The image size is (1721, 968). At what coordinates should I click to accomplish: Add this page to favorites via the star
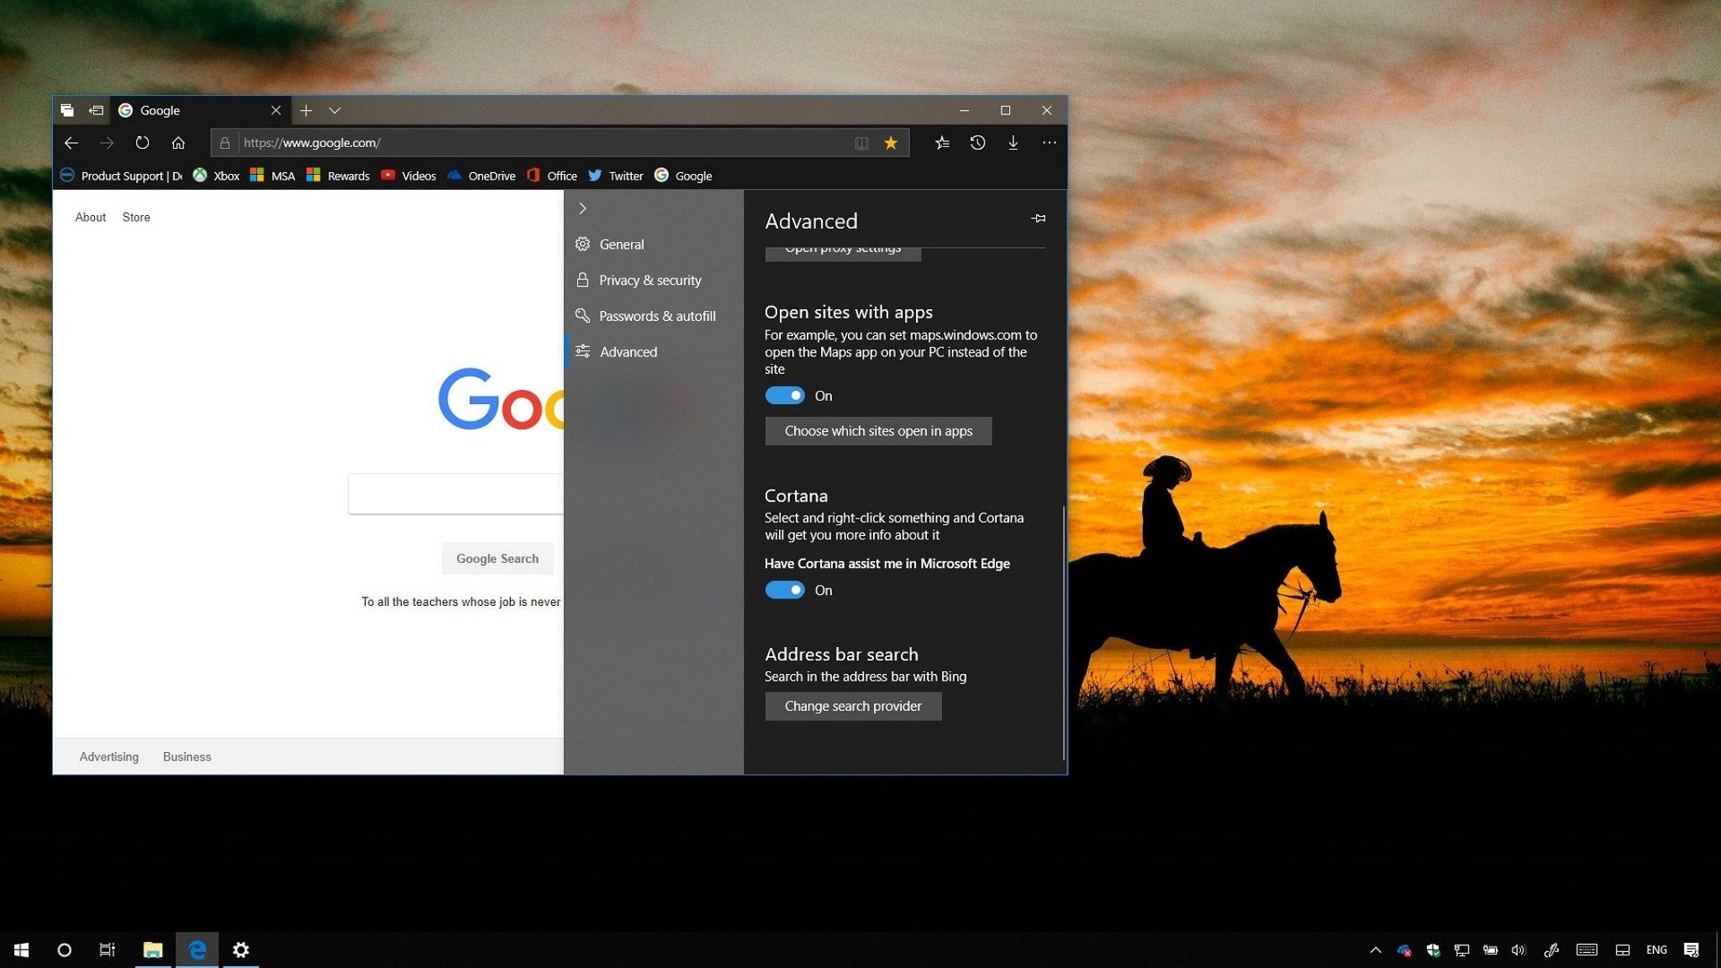coord(890,143)
